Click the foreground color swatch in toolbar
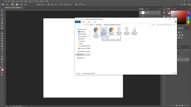 tap(1, 69)
